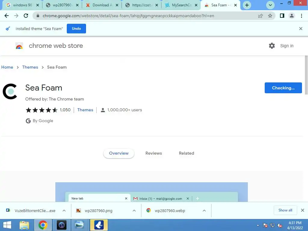Open a new tab with the plus button
Screen dimensions: 308x231
pyautogui.click(x=247, y=5)
